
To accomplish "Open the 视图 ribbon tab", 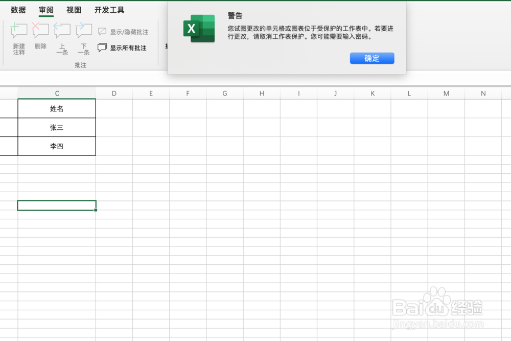I will (73, 10).
